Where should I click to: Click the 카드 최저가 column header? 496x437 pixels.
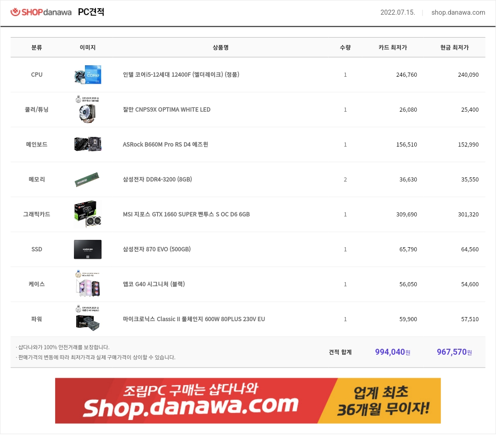(393, 47)
